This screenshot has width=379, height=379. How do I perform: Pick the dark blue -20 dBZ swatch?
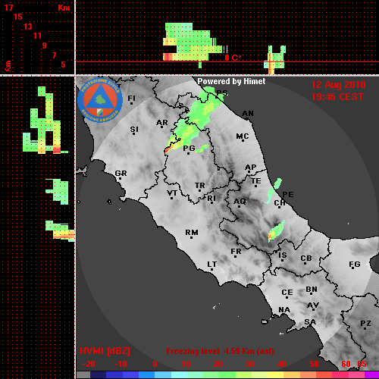98,374
